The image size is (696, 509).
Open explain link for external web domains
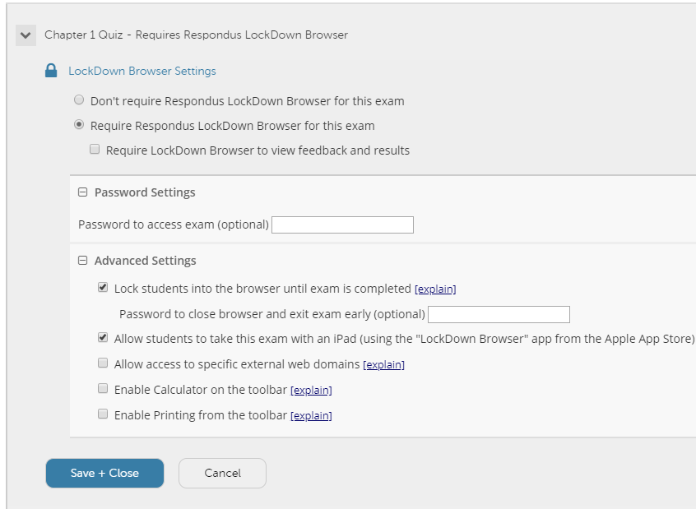coord(384,364)
